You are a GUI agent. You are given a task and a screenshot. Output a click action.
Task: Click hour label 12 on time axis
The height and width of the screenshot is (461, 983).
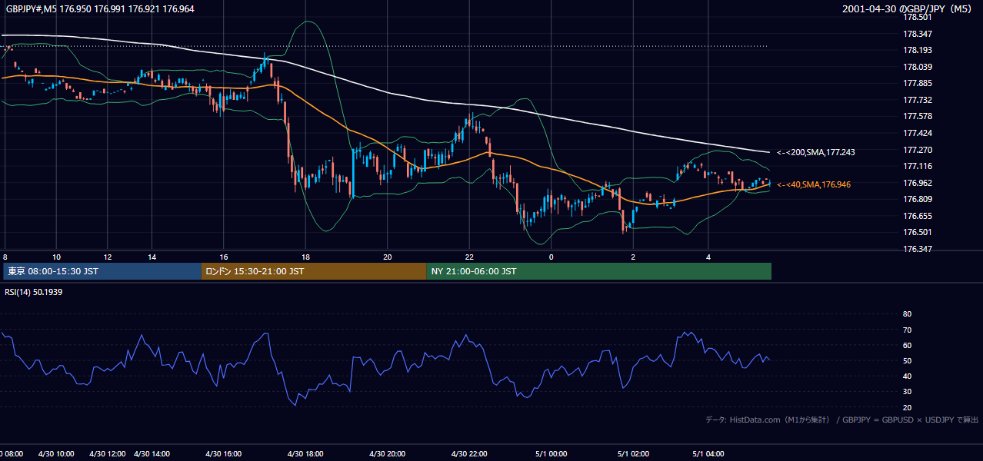pyautogui.click(x=107, y=257)
